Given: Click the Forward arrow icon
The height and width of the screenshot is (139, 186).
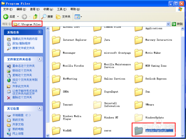Looking at the screenshot, I should click(x=25, y=17).
